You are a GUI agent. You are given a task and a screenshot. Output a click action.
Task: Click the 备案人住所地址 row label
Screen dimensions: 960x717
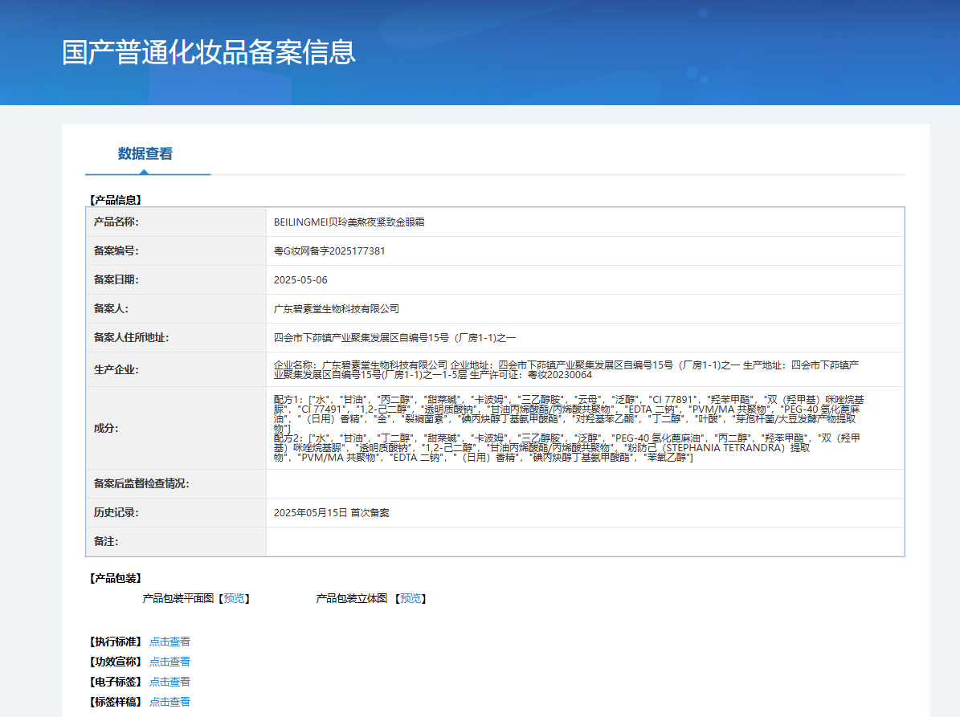click(x=131, y=338)
